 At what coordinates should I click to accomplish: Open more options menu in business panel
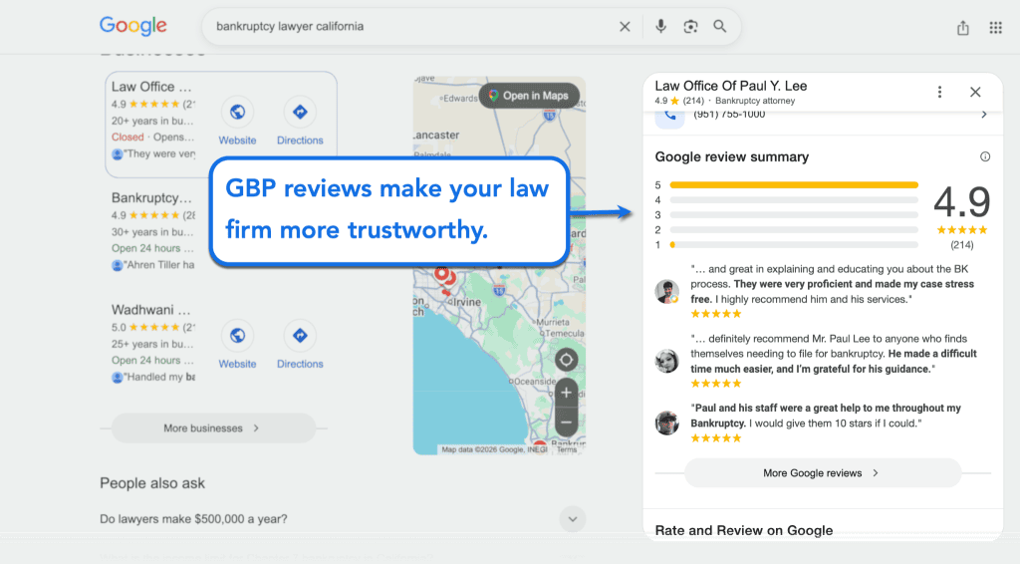click(939, 92)
